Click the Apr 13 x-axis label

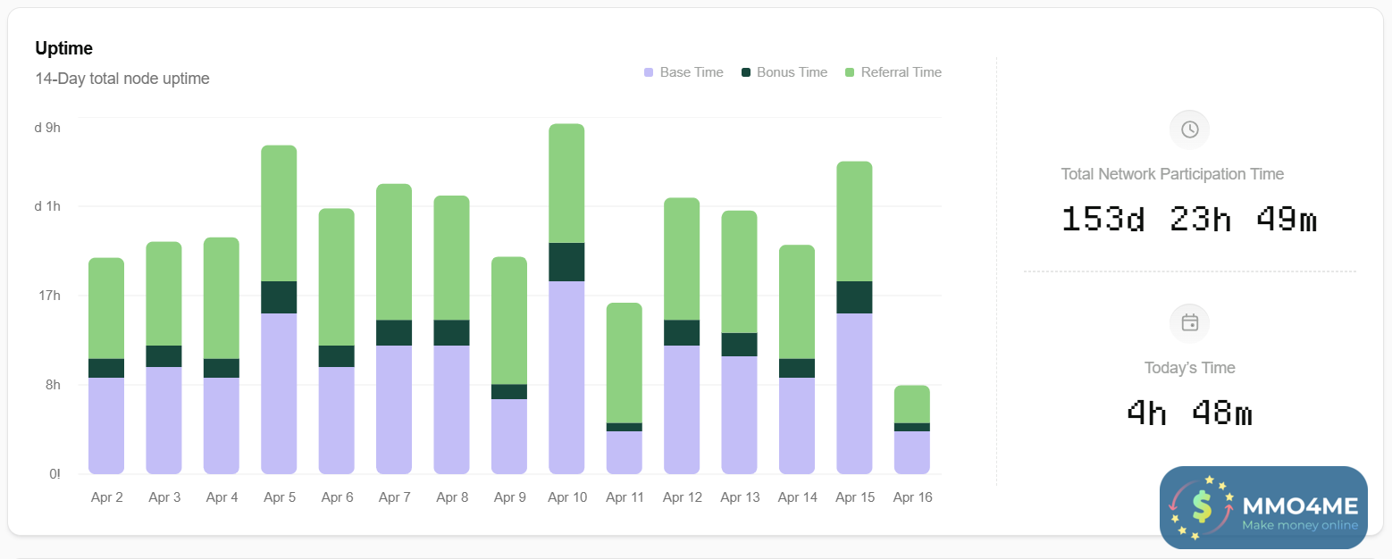(x=740, y=497)
